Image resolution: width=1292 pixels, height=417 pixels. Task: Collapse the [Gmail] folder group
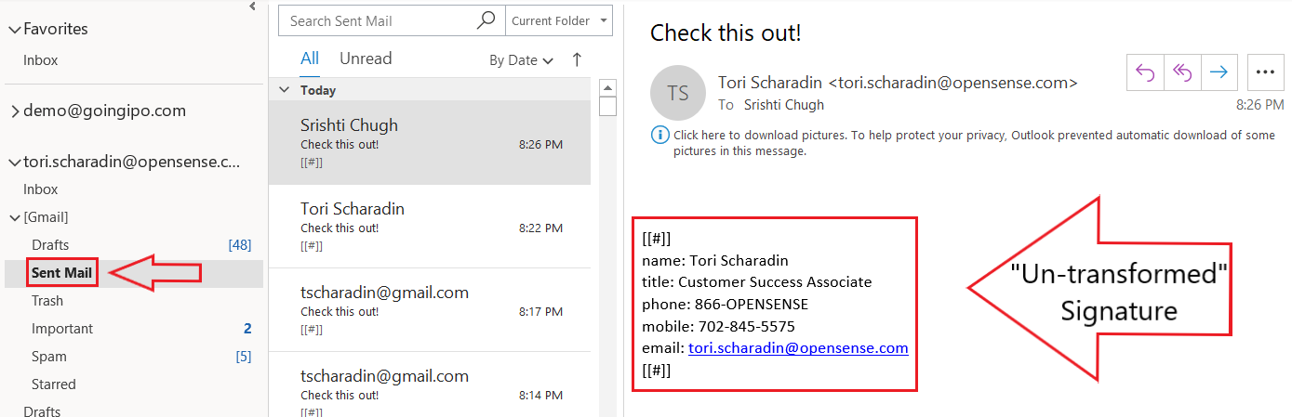14,217
